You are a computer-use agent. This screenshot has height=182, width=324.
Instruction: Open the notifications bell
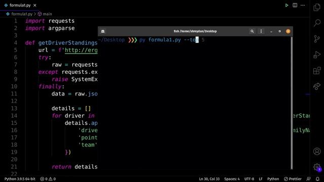(317, 179)
